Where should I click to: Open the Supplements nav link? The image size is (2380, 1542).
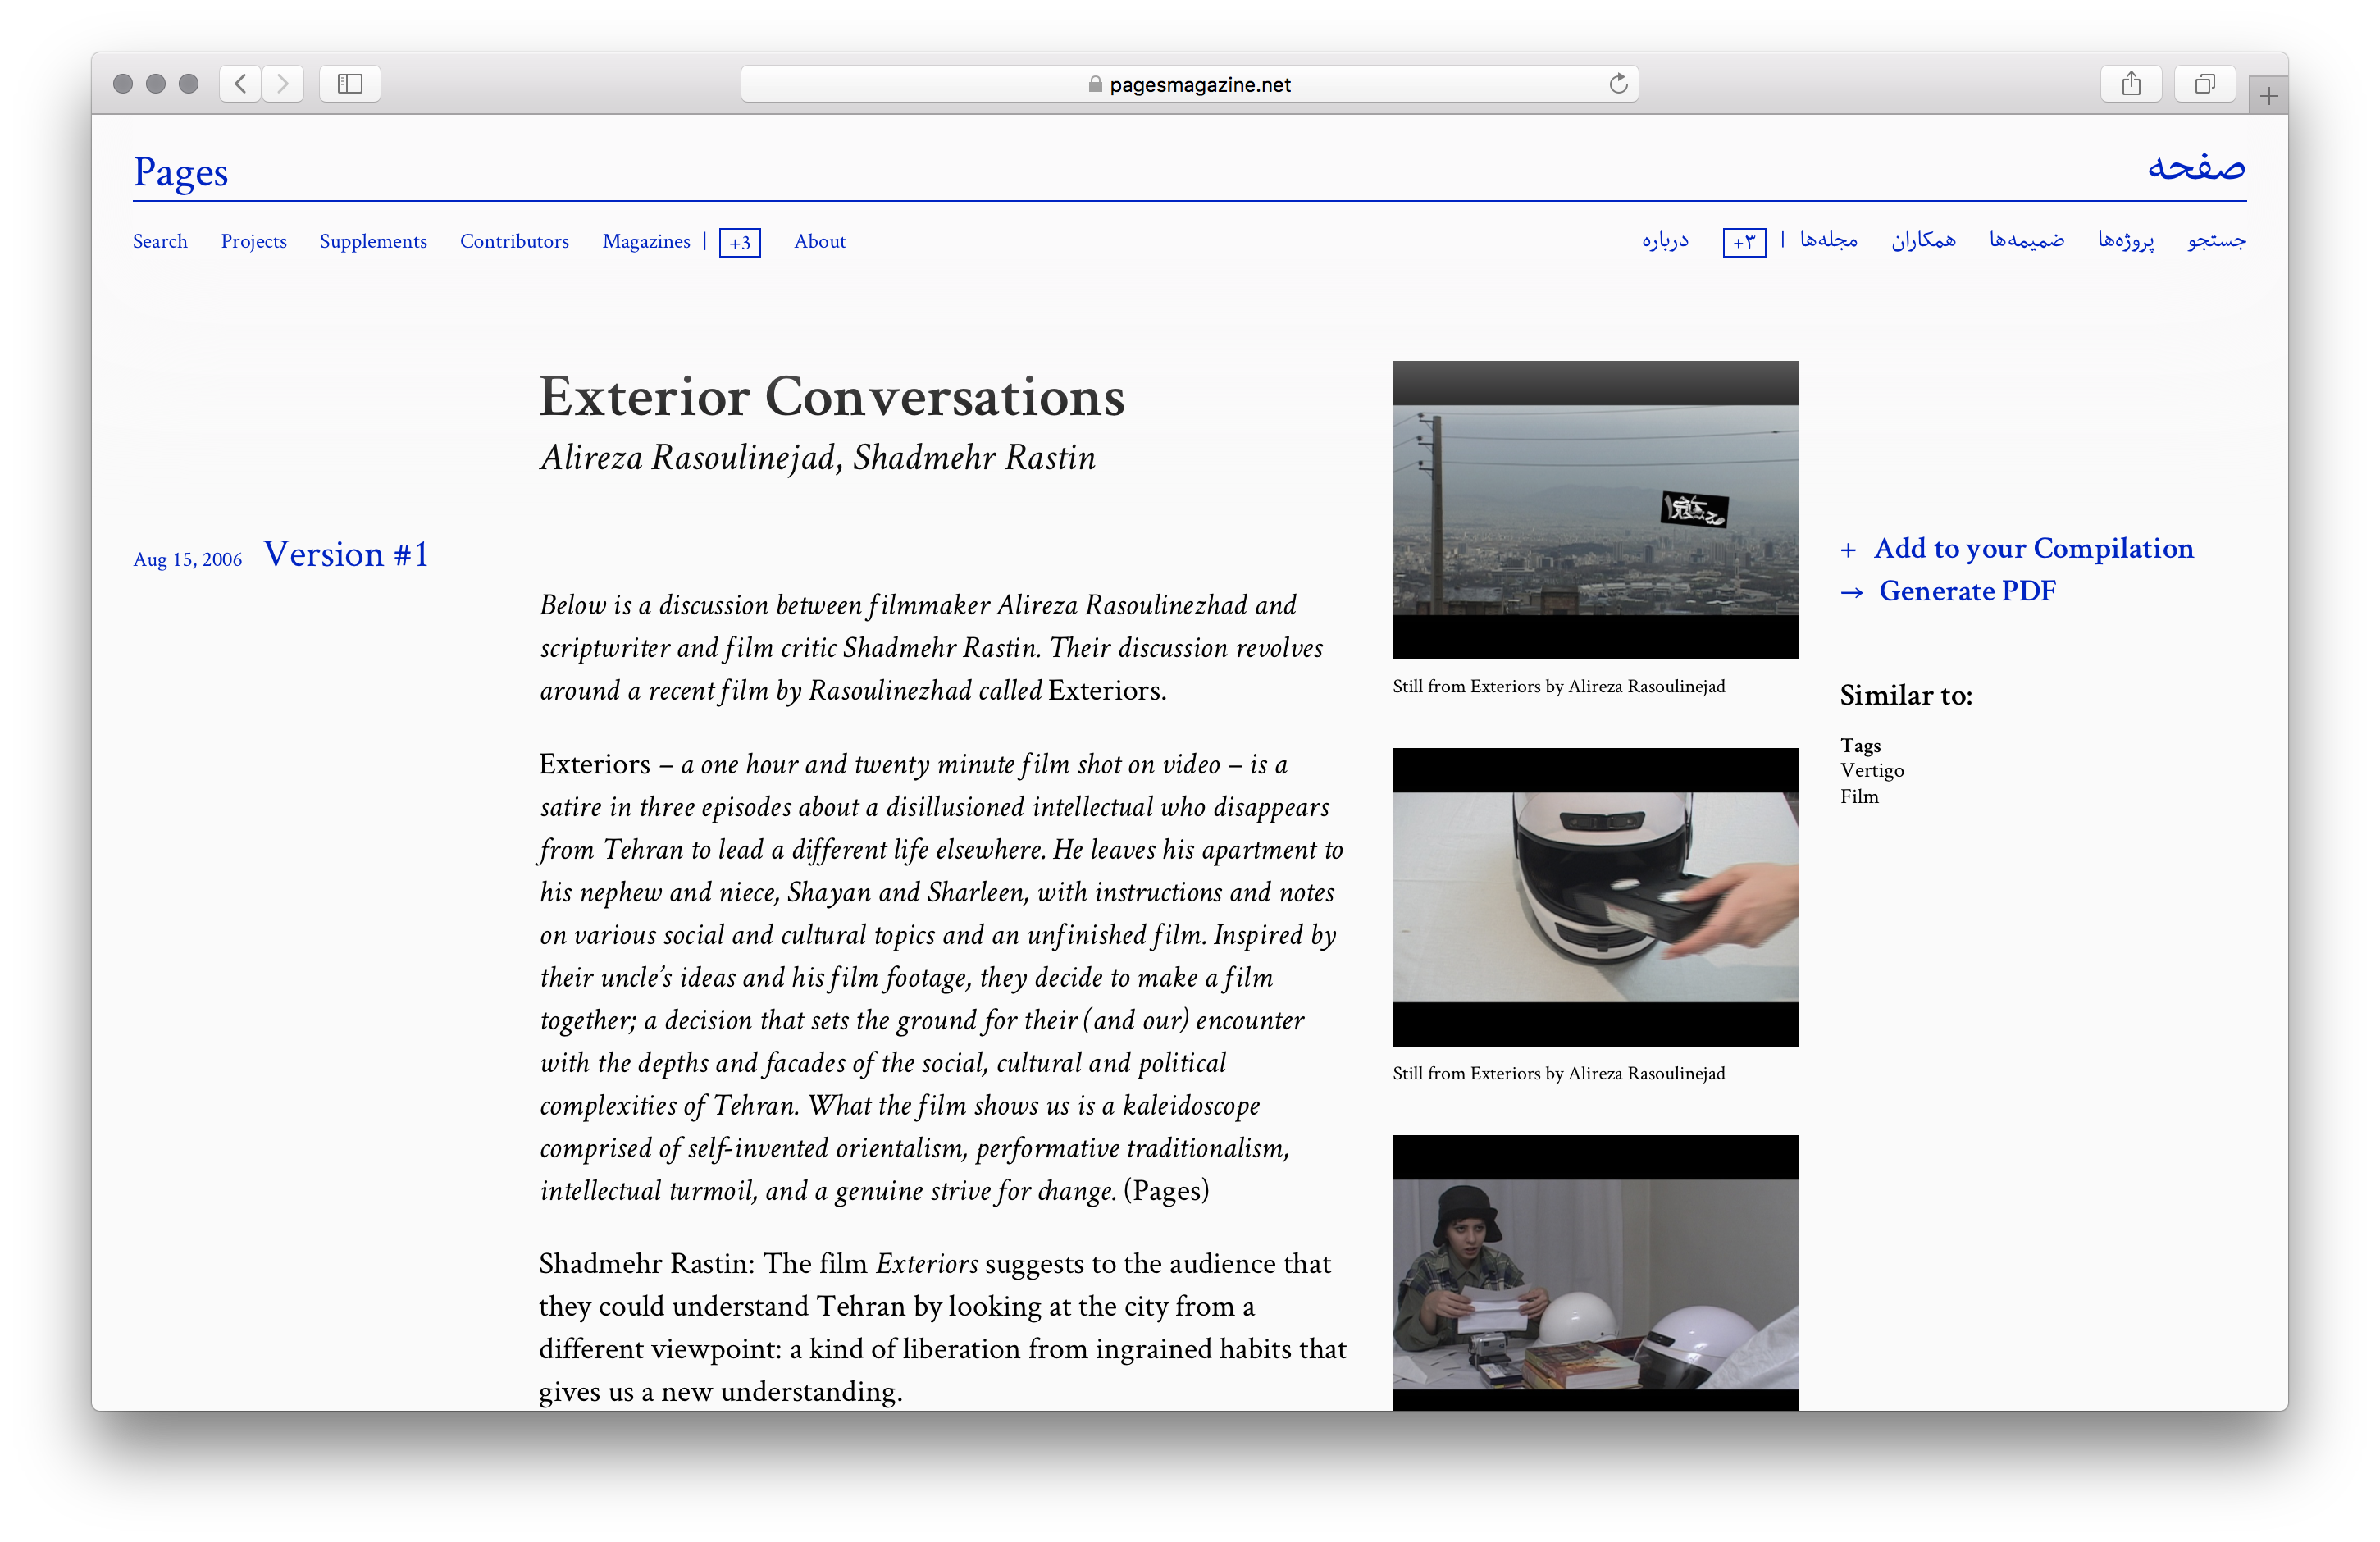click(x=373, y=241)
